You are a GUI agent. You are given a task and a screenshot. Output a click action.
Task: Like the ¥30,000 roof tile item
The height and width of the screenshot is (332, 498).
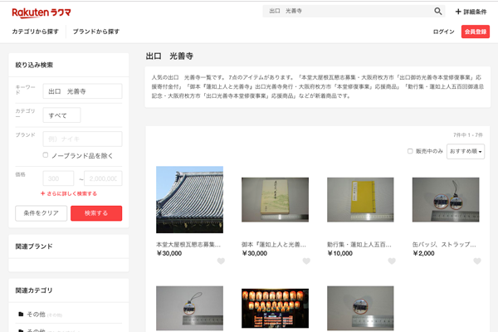(x=220, y=261)
